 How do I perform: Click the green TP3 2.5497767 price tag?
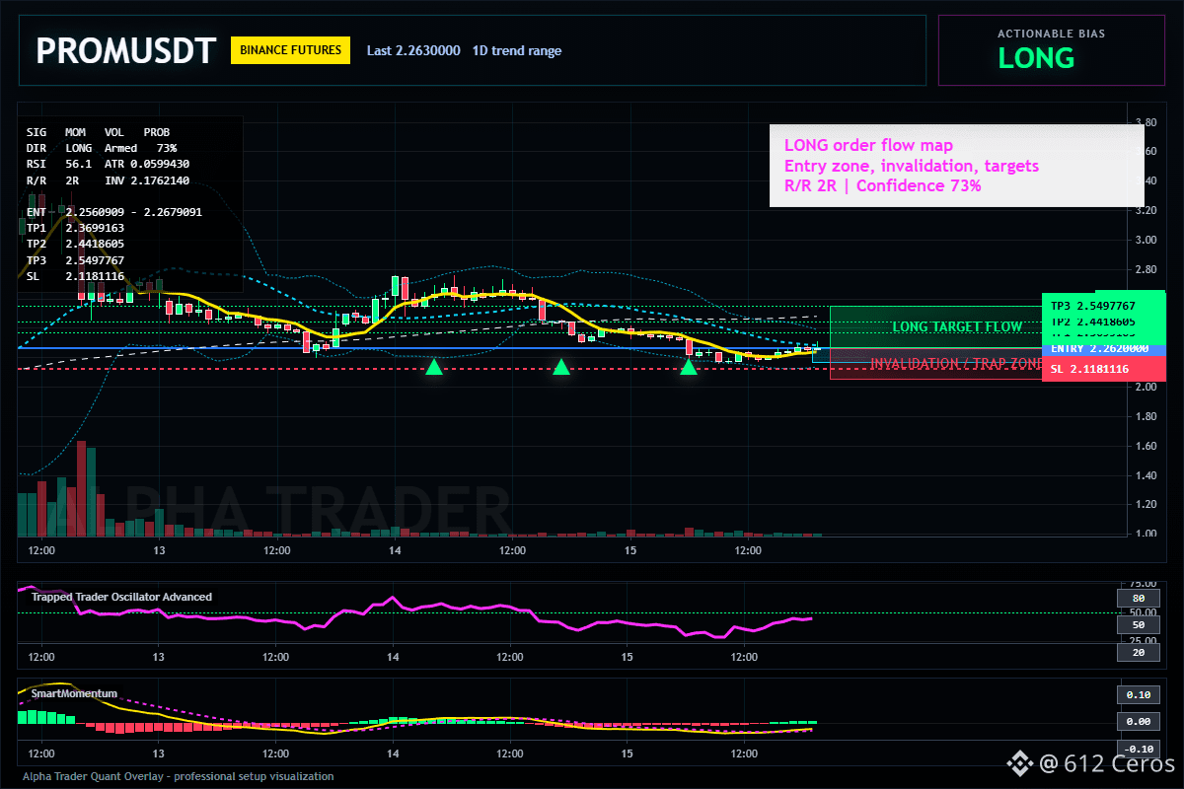tap(1104, 306)
